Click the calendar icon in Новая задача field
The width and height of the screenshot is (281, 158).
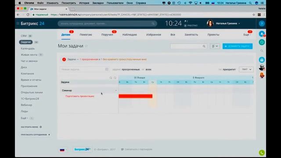coord(107,69)
